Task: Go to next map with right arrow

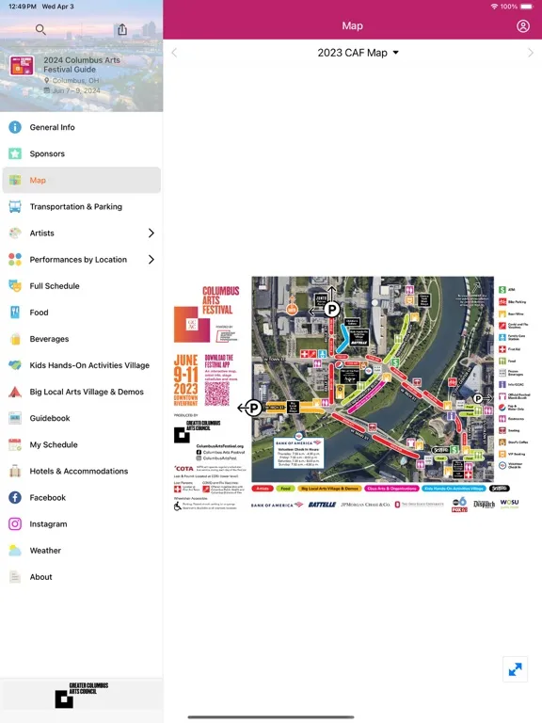Action: [531, 53]
